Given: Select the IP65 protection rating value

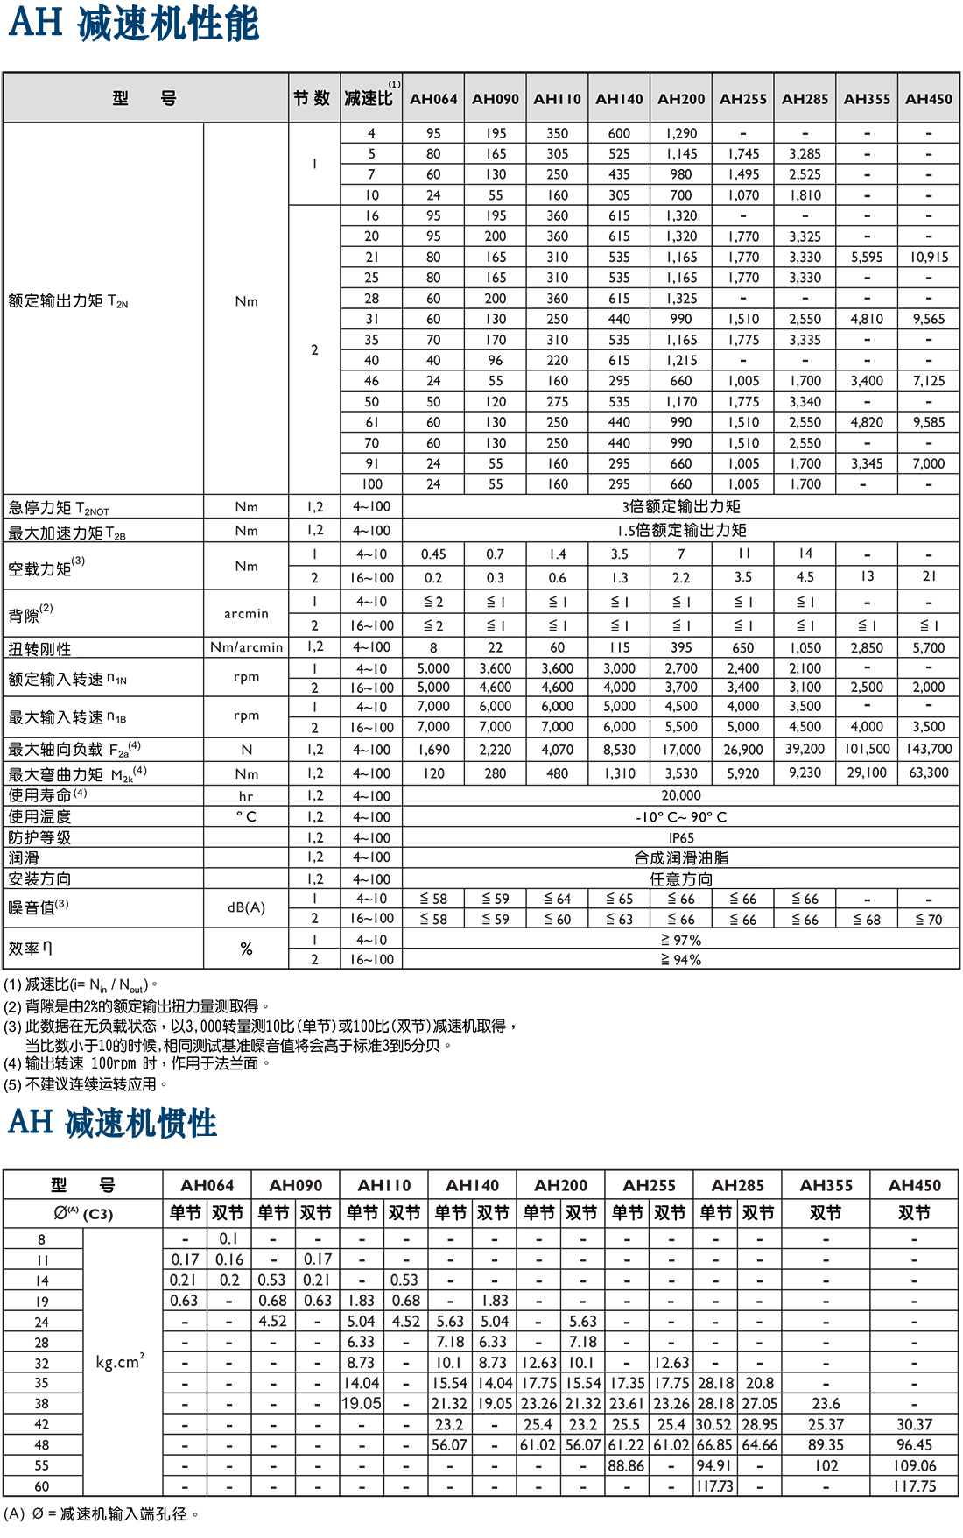Looking at the screenshot, I should pos(681,837).
